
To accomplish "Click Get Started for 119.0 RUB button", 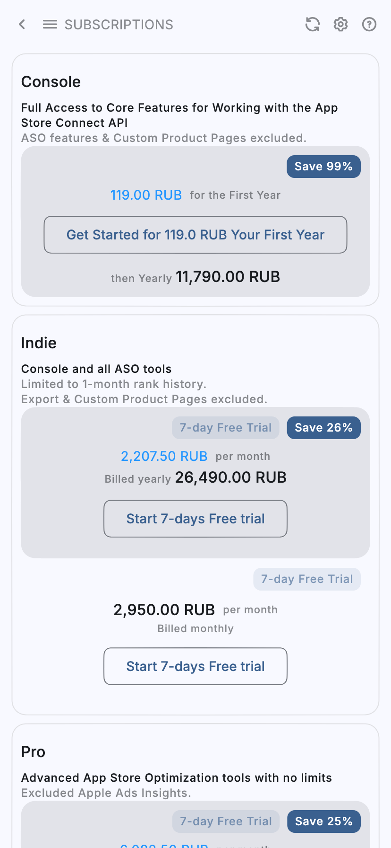I will [x=195, y=235].
